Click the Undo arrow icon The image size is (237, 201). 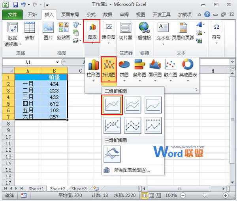pos(23,5)
